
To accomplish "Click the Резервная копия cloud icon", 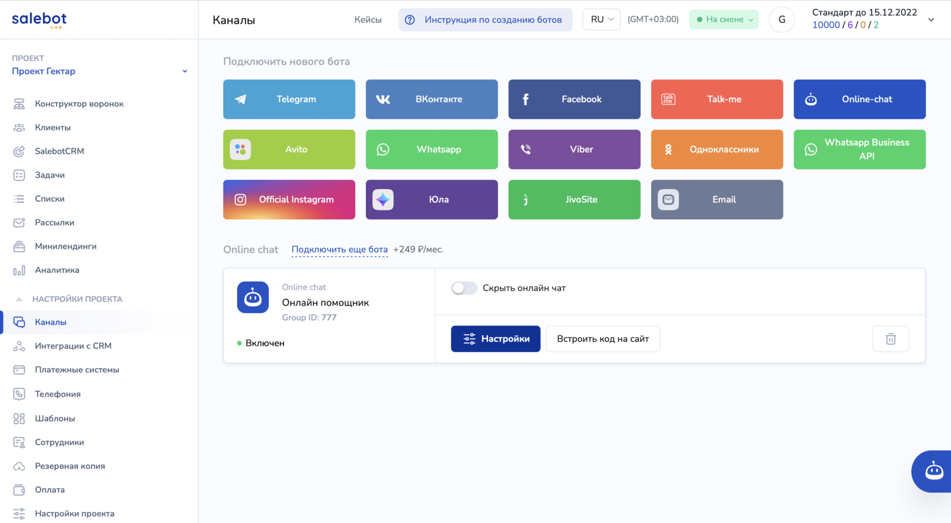I will pos(19,466).
